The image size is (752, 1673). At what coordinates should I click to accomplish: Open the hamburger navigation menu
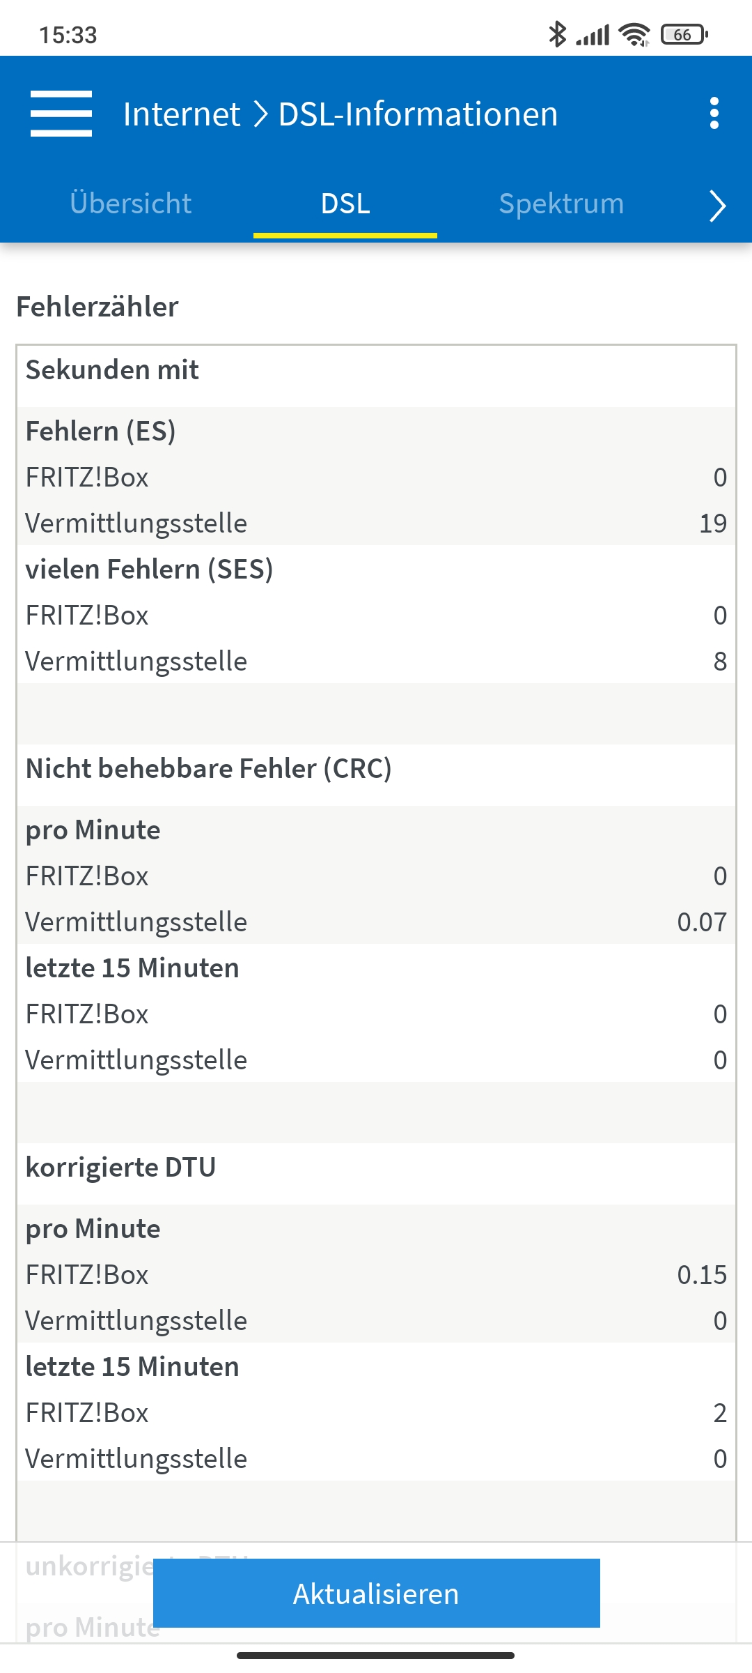coord(61,114)
